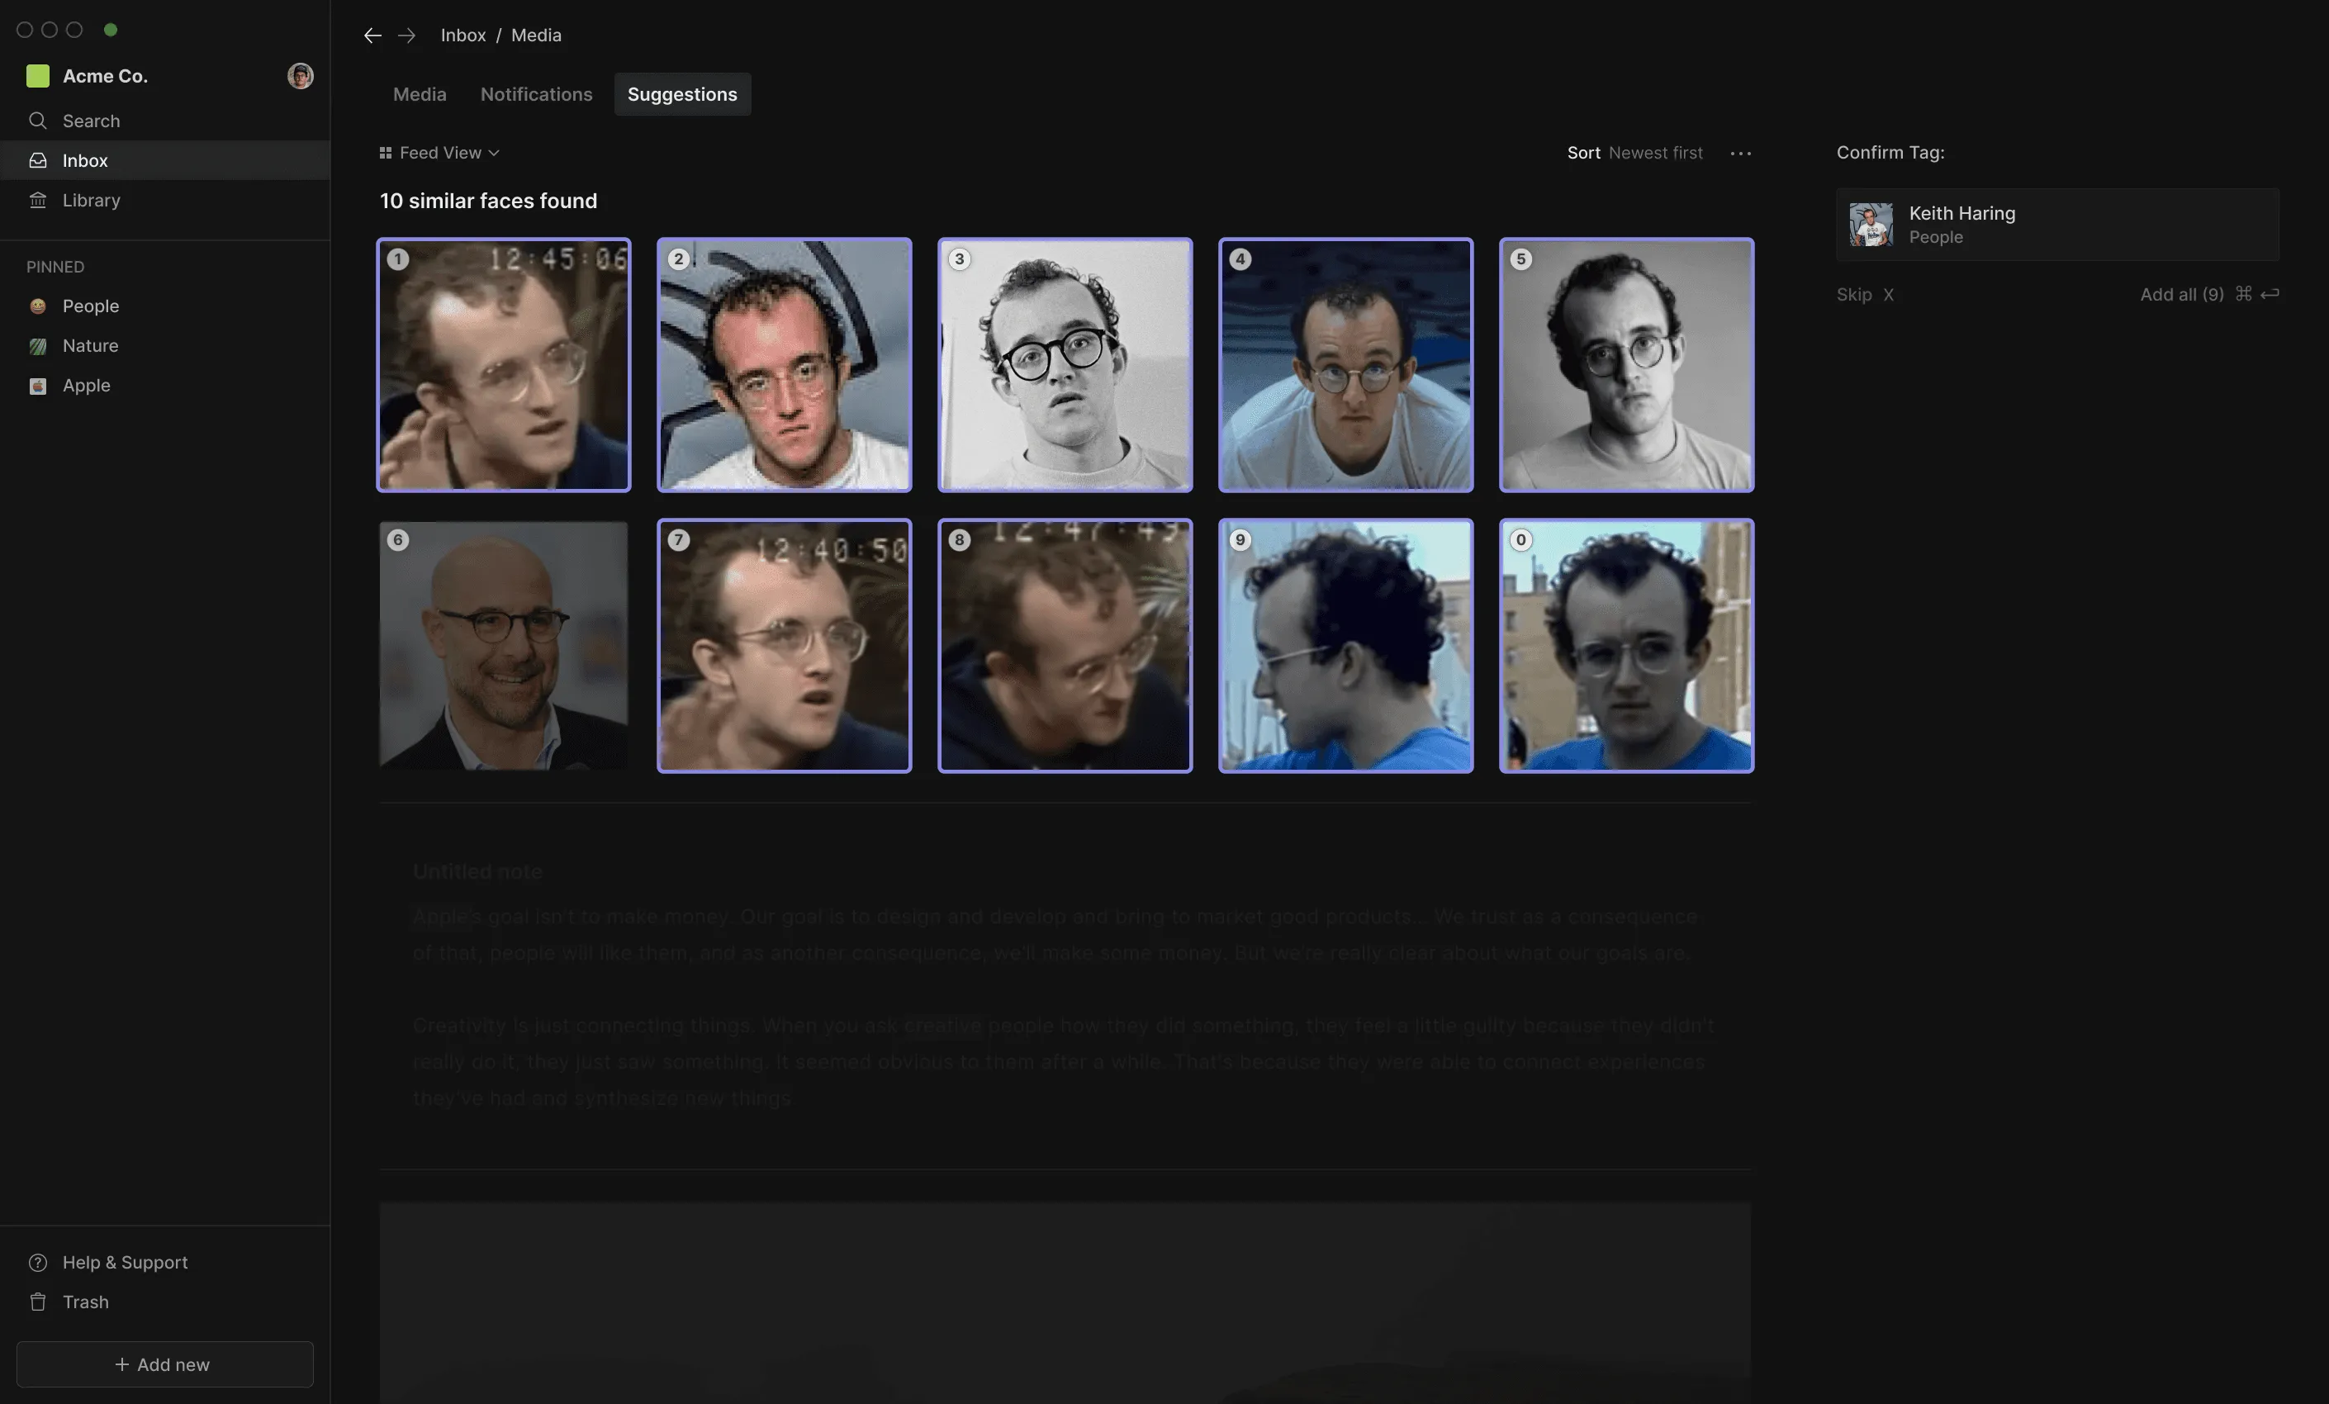This screenshot has height=1404, width=2329.
Task: Toggle face thumbnail number 4
Action: tap(1346, 365)
